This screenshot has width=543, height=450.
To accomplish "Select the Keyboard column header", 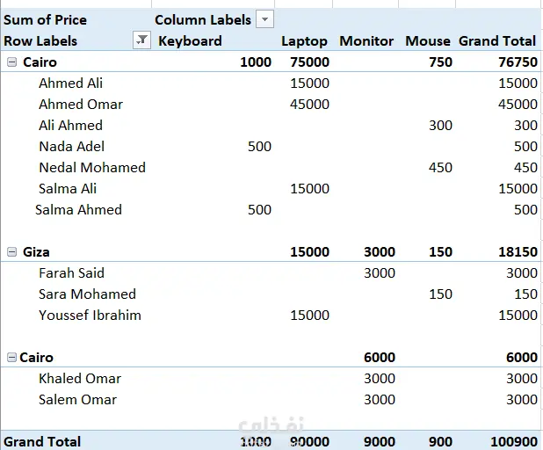I will point(190,41).
